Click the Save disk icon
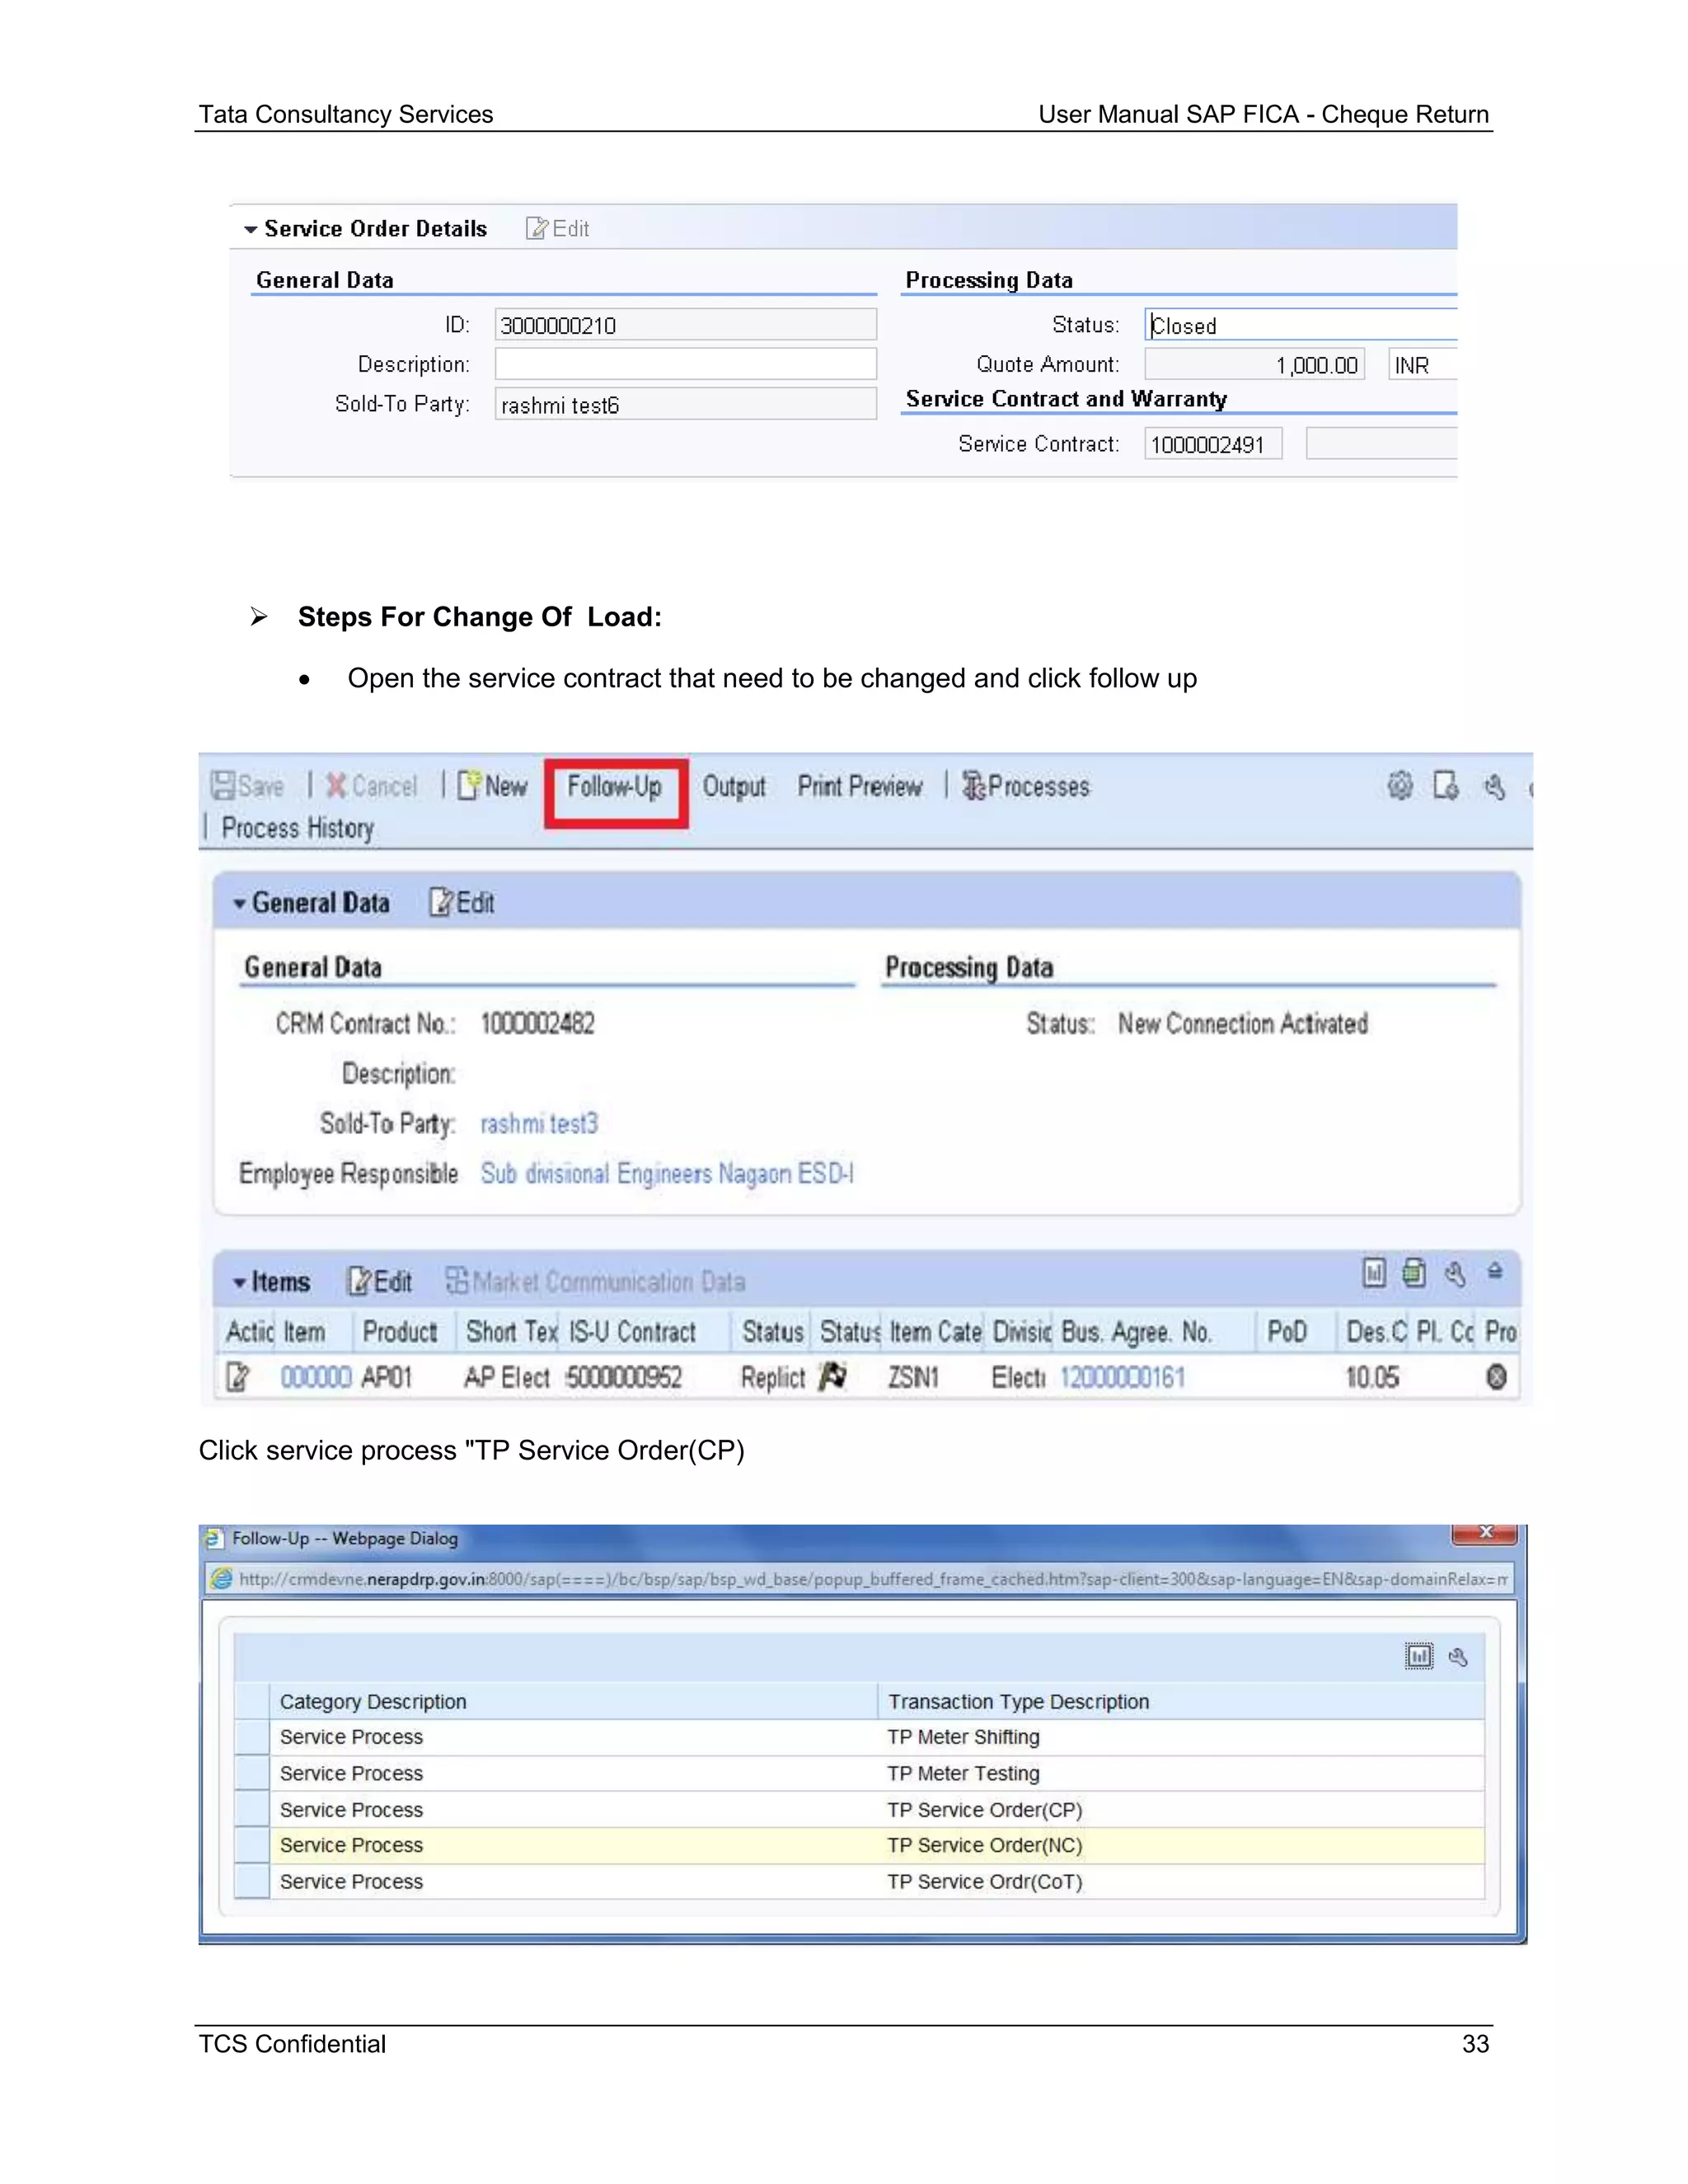The image size is (1688, 2184). [223, 785]
